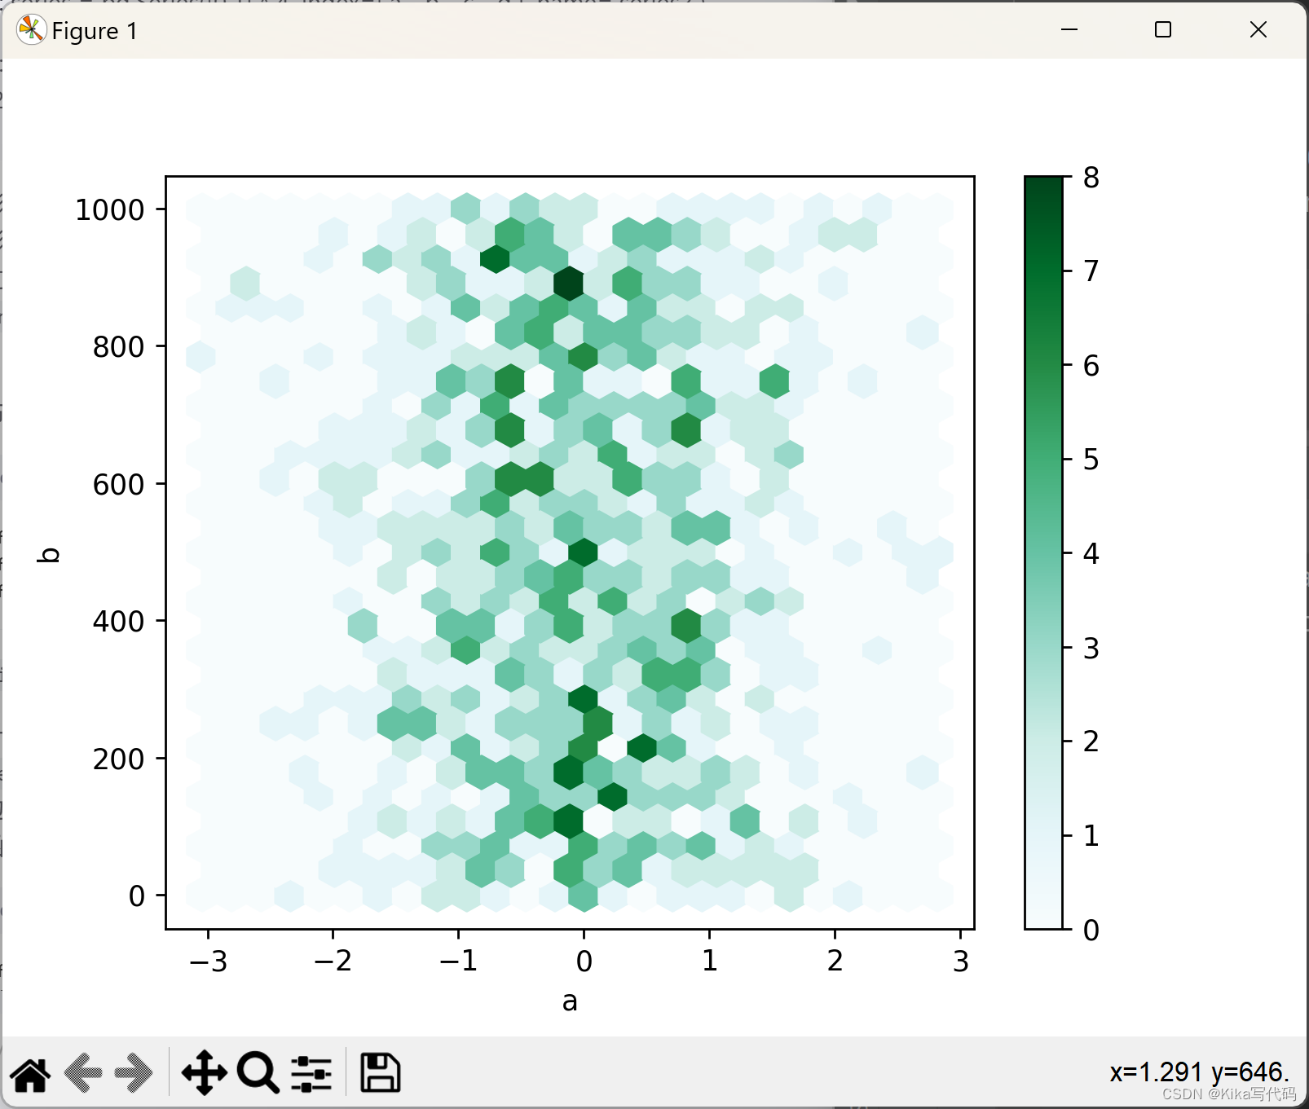Maximize the Figure 1 window
Viewport: 1309px width, 1109px height.
1163,29
